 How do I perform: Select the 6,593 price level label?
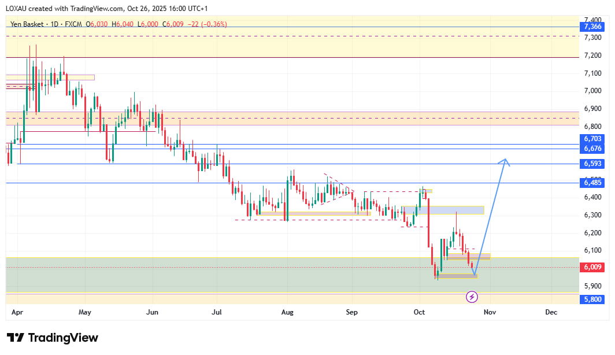[592, 164]
